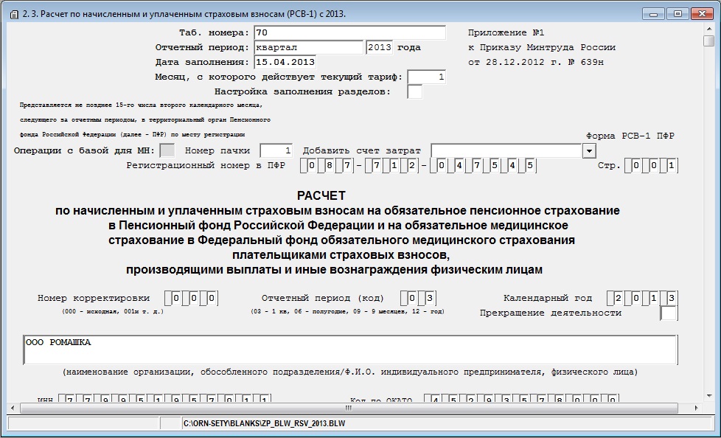
Task: Click the '(000 - исходная, 001и т. д.)' hint
Action: pyautogui.click(x=113, y=311)
